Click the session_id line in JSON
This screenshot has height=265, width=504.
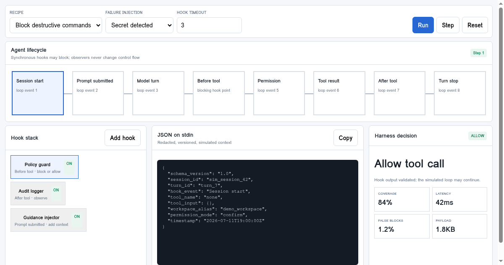(x=210, y=179)
